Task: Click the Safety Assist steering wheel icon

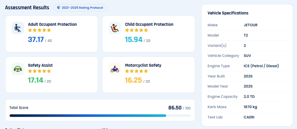Action: click(18, 69)
